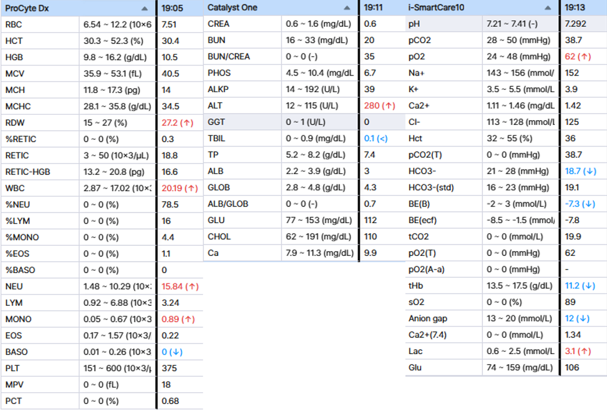Click the elevated Lac value 3.1
607x410 pixels.
tap(577, 351)
